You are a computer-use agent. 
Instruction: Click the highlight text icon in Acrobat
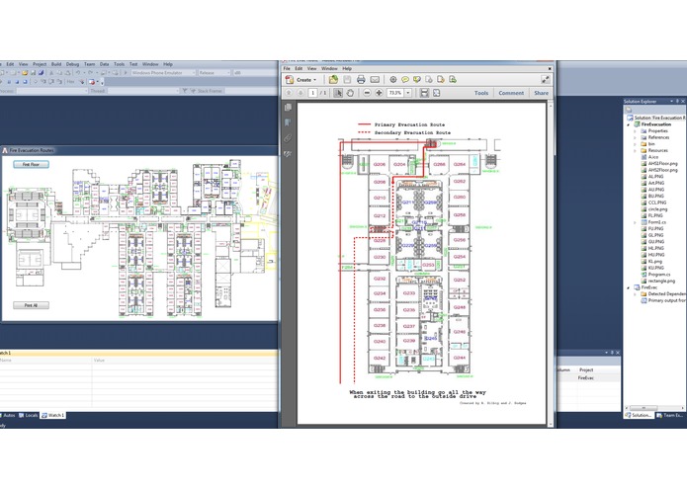[417, 80]
